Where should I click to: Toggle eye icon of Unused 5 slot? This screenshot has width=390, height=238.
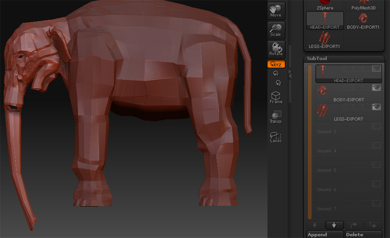click(376, 165)
